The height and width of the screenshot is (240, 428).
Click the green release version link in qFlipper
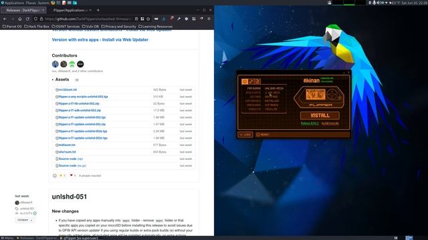pos(310,123)
